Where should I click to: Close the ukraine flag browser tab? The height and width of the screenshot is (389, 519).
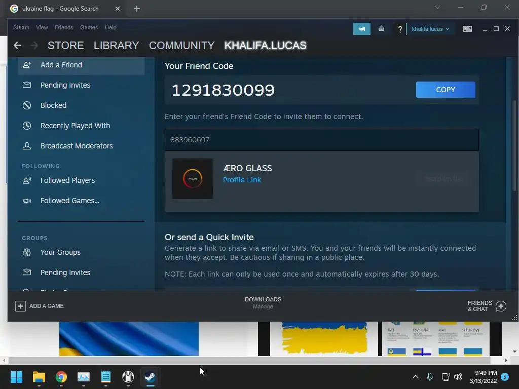118,9
